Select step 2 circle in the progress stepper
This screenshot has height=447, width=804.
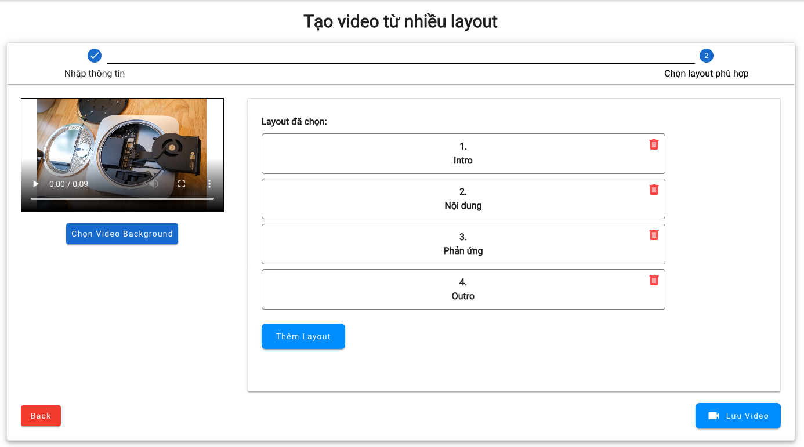tap(707, 56)
